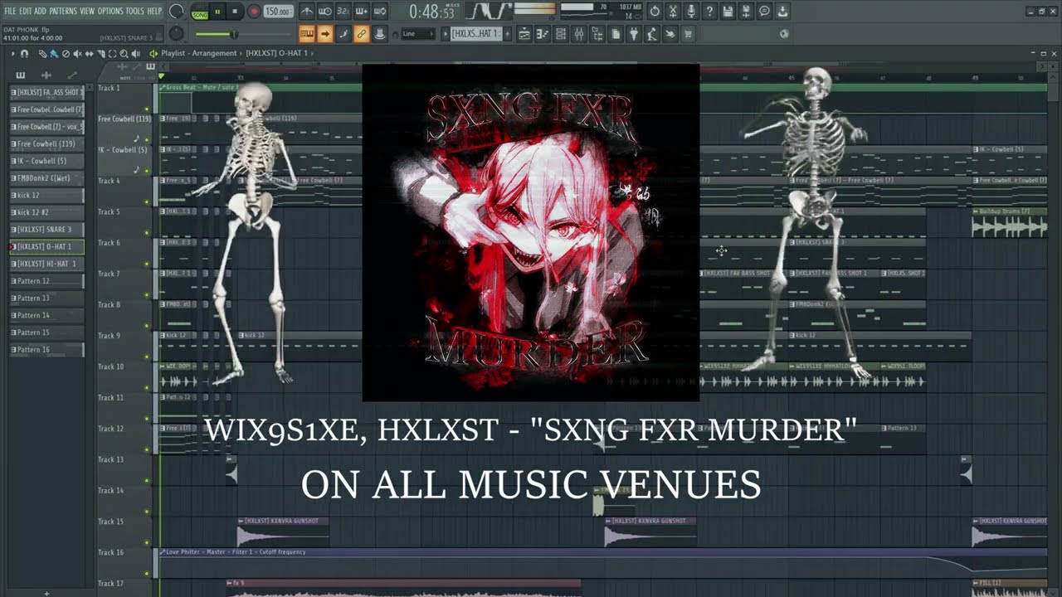Toggle the orange link icon button

coord(361,34)
